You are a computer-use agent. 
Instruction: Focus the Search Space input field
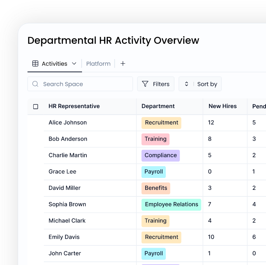tap(80, 84)
